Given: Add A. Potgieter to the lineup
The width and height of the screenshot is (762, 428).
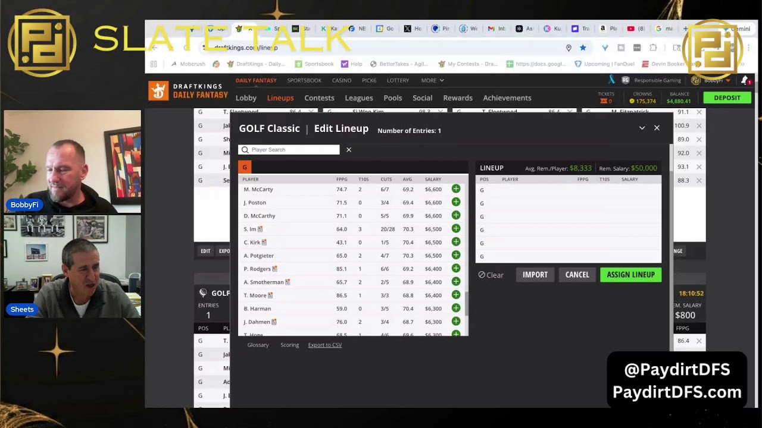Looking at the screenshot, I should point(456,255).
